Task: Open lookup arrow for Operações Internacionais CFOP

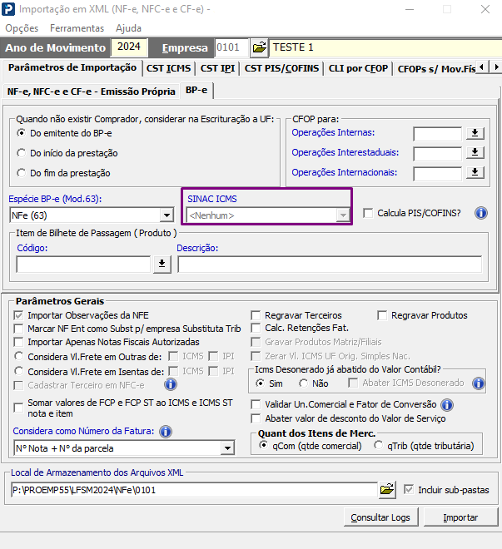Action: coord(475,172)
